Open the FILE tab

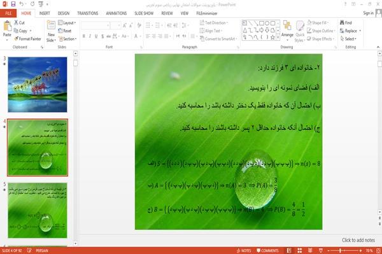(x=8, y=13)
